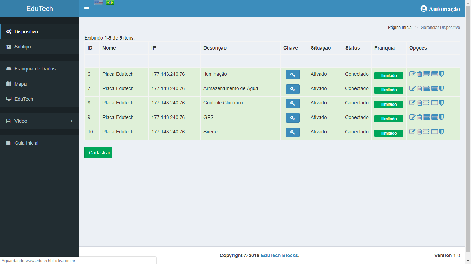The width and height of the screenshot is (471, 264).
Task: Open server icon for Sirene row
Action: (x=427, y=132)
